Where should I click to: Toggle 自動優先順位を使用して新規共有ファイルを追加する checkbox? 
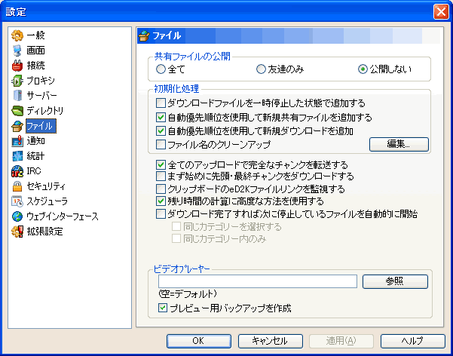click(161, 117)
